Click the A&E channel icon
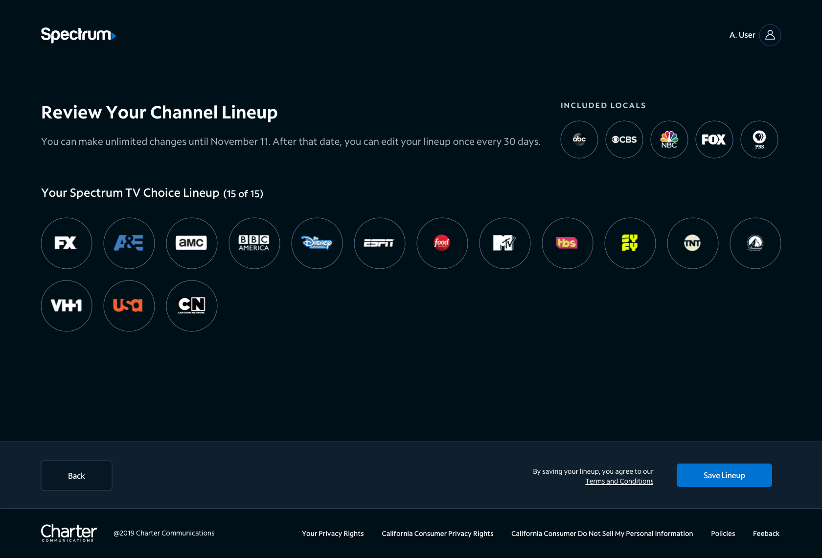 (x=129, y=243)
